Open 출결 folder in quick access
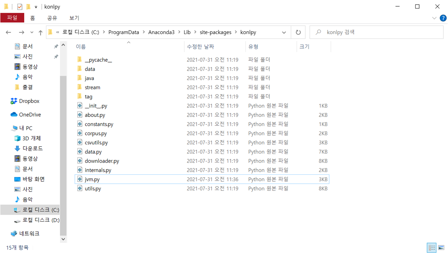 [27, 87]
